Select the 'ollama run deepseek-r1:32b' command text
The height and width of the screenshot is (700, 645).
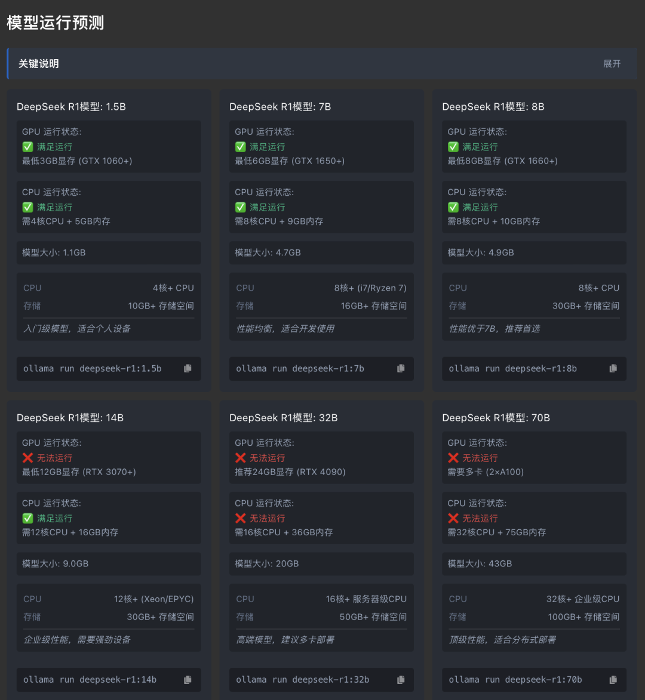303,680
